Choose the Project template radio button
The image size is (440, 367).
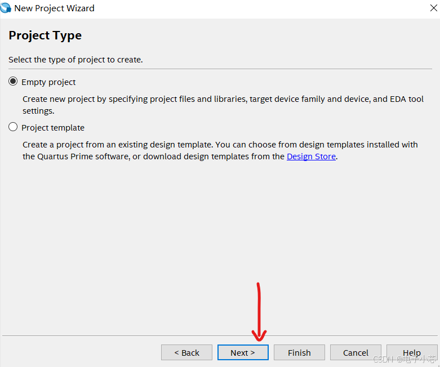pyautogui.click(x=13, y=127)
